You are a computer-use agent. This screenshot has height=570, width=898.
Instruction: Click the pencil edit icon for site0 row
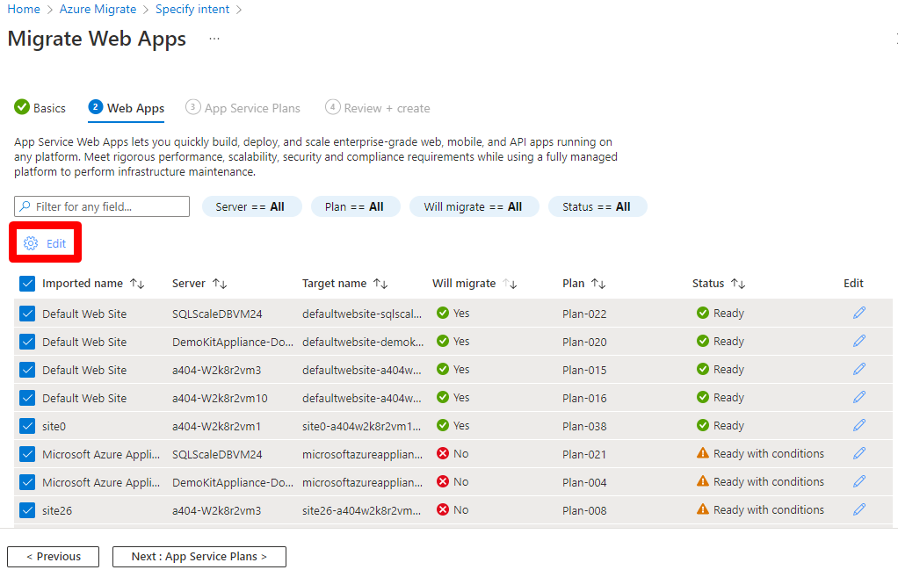pyautogui.click(x=858, y=425)
